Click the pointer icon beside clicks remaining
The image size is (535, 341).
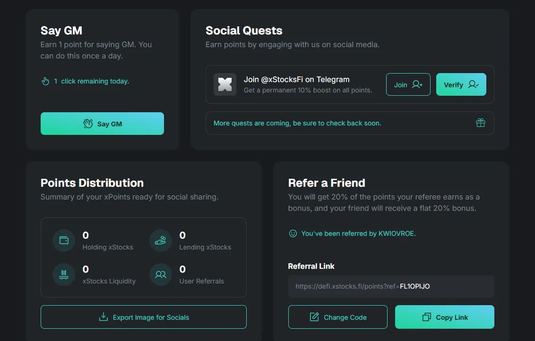(x=45, y=81)
